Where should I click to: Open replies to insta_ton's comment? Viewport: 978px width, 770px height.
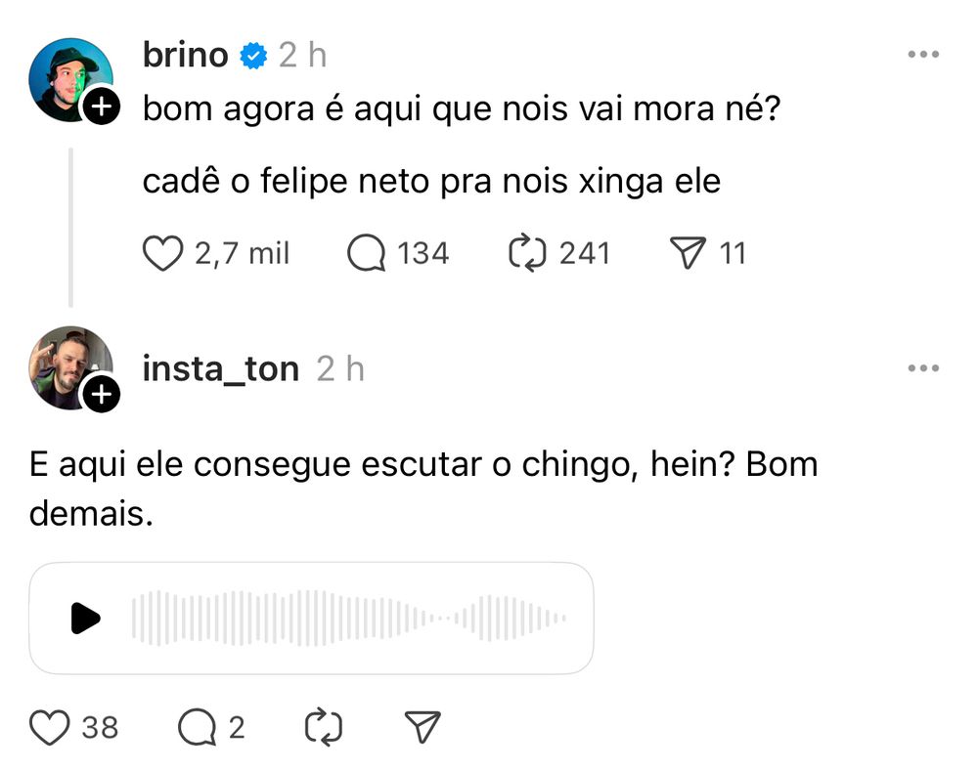(198, 727)
